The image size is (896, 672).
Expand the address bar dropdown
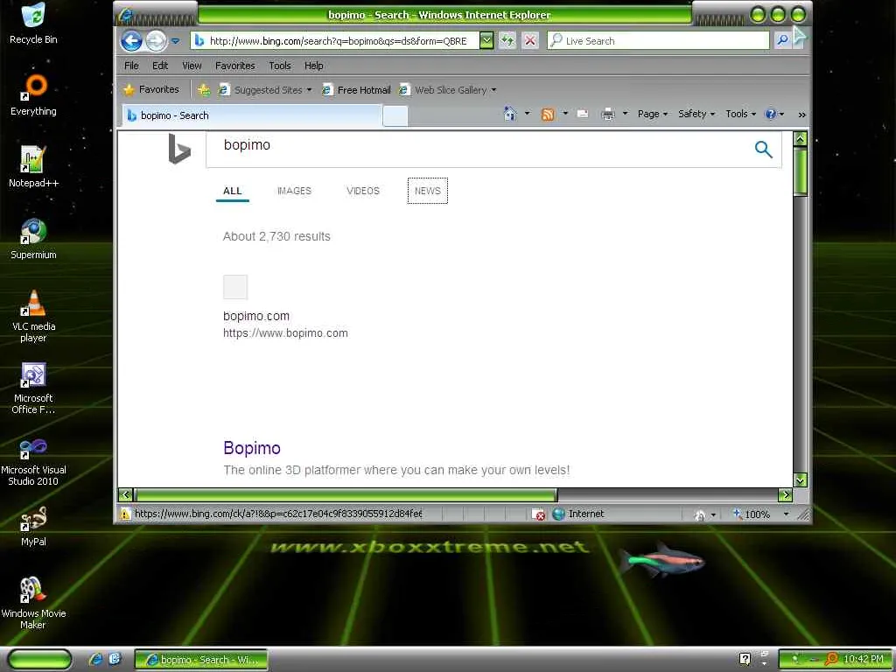pos(486,40)
